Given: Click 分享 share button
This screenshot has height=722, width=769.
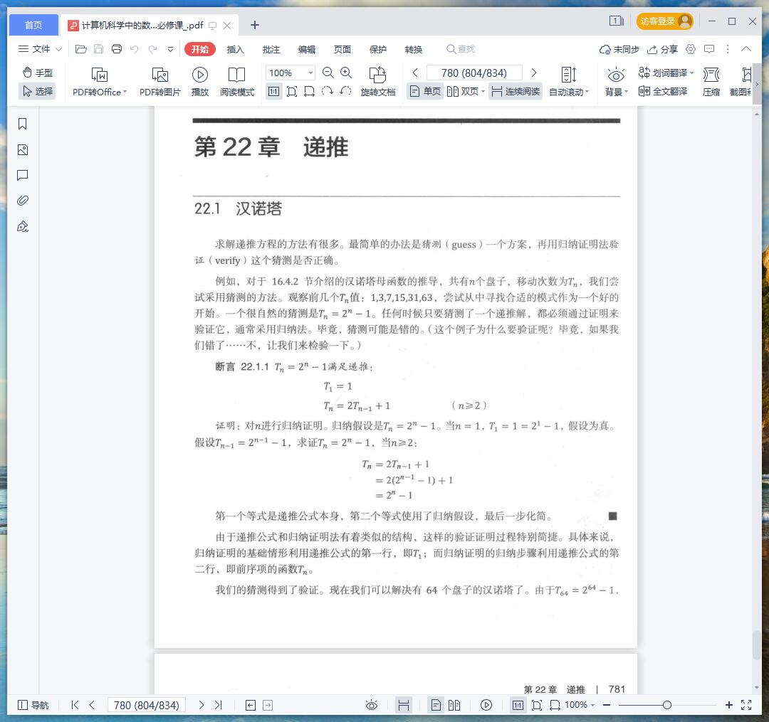Looking at the screenshot, I should pyautogui.click(x=662, y=49).
